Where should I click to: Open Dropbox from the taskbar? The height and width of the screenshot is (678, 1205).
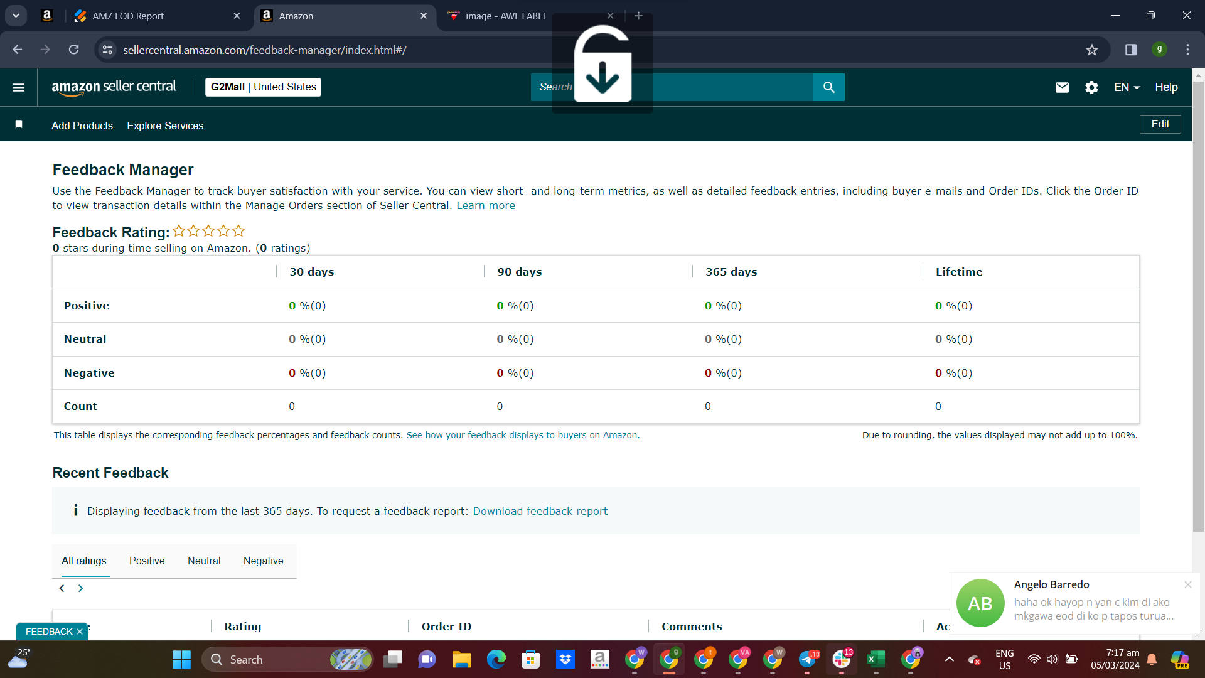(565, 659)
